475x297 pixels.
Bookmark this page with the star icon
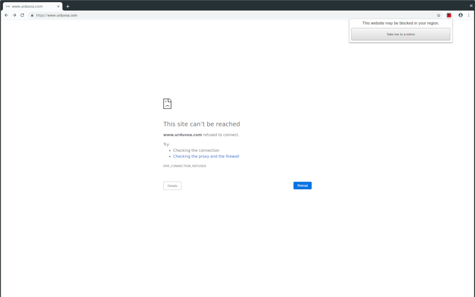(439, 15)
